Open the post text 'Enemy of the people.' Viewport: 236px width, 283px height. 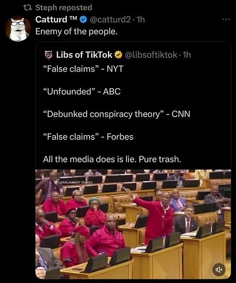(x=77, y=31)
